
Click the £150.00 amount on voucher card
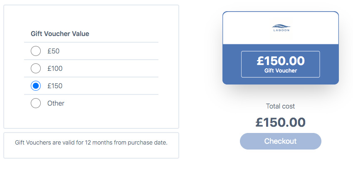(281, 61)
